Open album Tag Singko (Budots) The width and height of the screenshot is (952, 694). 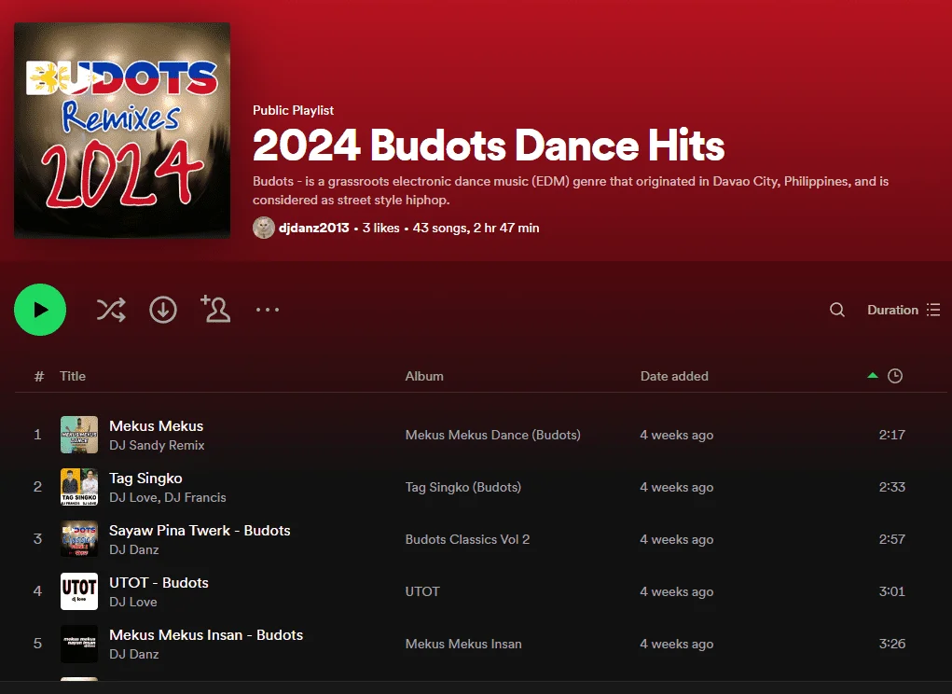coord(463,487)
